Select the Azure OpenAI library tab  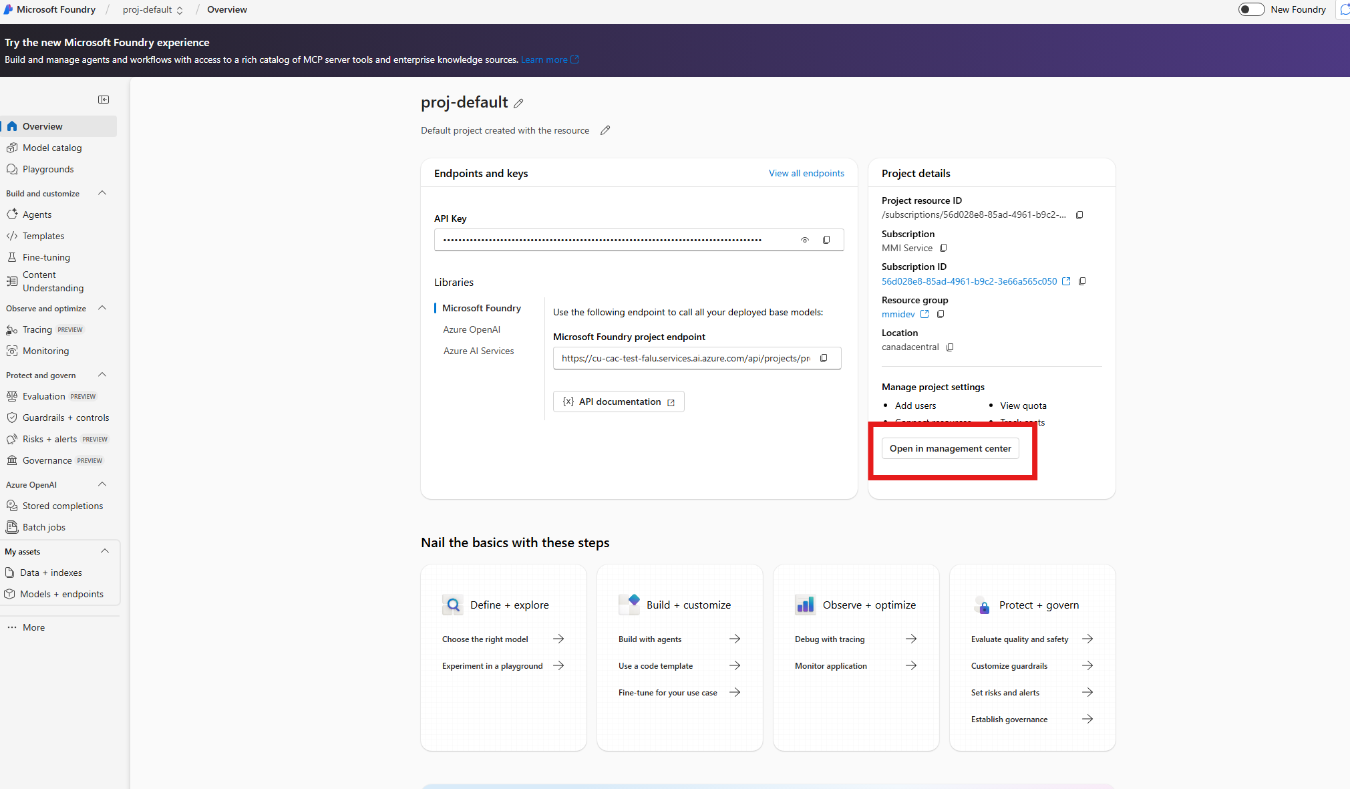(x=472, y=329)
